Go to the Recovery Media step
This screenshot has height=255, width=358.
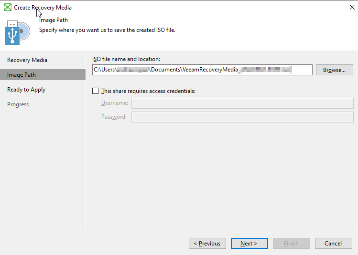click(27, 60)
